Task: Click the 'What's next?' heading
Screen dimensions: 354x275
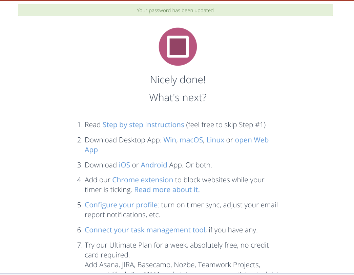Action: point(178,97)
